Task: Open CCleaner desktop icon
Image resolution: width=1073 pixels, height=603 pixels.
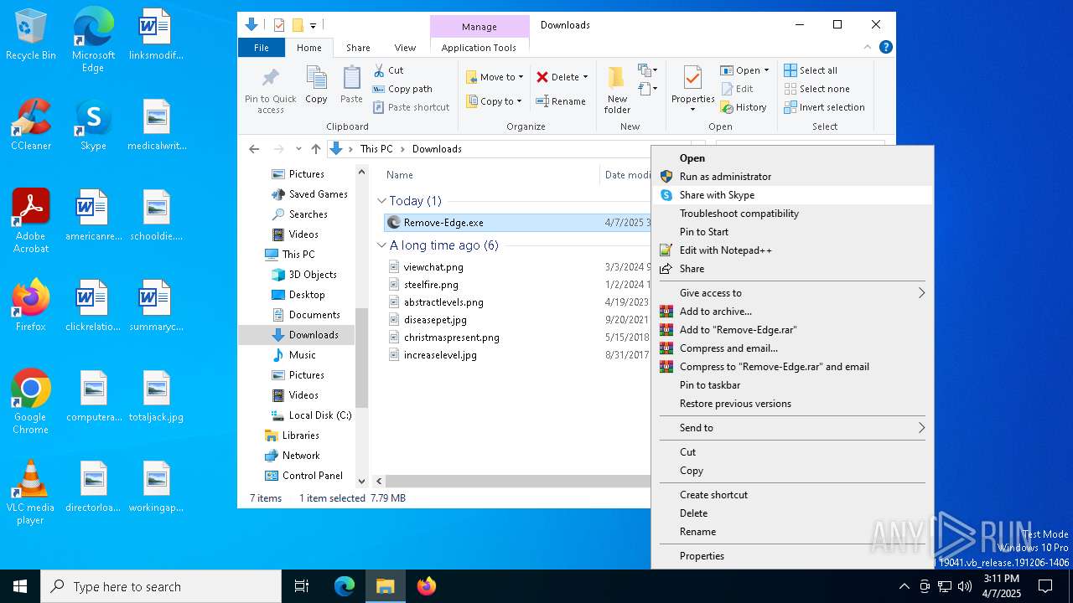Action: [x=31, y=125]
